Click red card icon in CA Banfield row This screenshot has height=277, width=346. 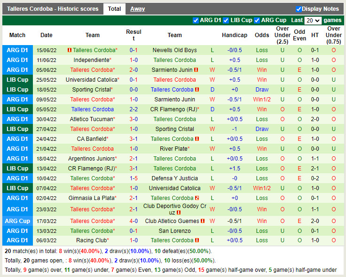pyautogui.click(x=197, y=139)
